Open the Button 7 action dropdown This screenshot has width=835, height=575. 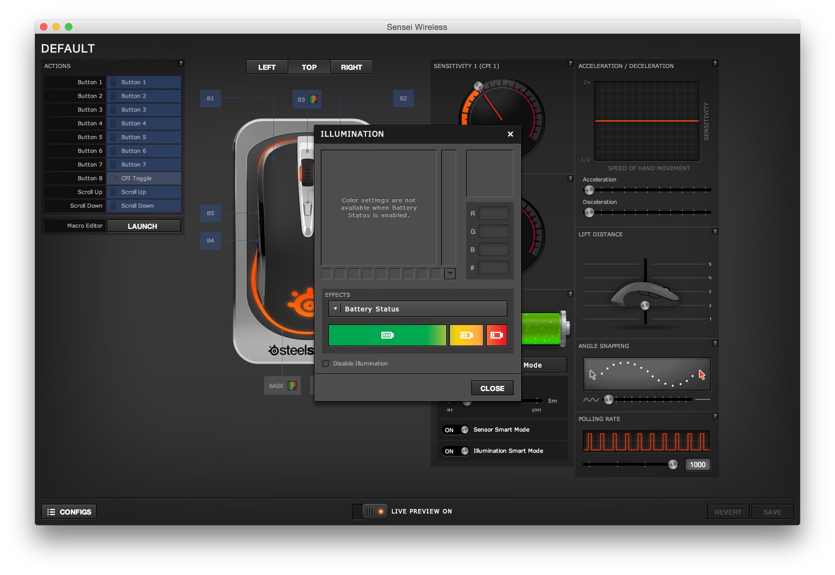tap(144, 164)
